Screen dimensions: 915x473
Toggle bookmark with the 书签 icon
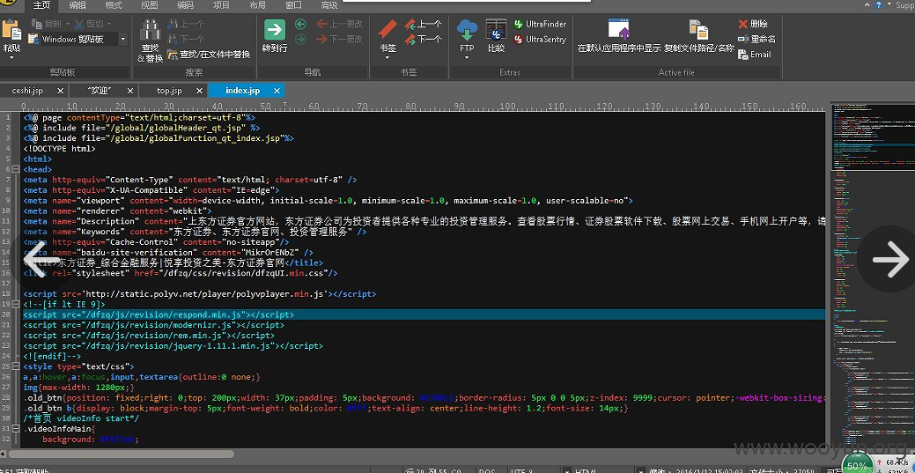(x=387, y=29)
